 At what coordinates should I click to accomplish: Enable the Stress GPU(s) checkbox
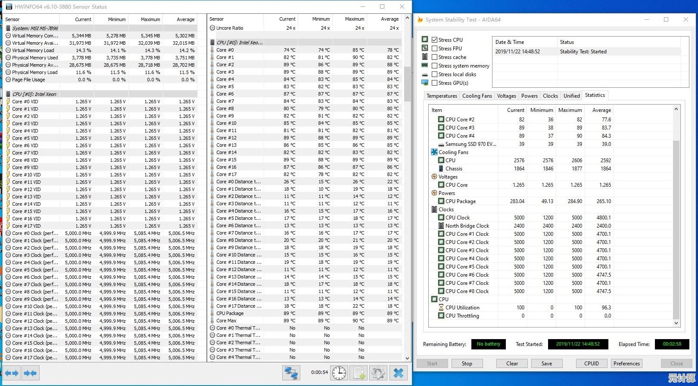tap(435, 83)
